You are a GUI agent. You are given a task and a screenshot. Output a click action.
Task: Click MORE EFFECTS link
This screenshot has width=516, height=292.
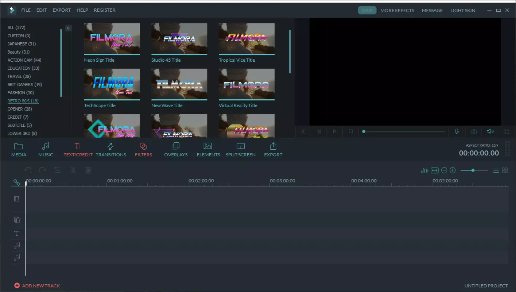pyautogui.click(x=397, y=10)
